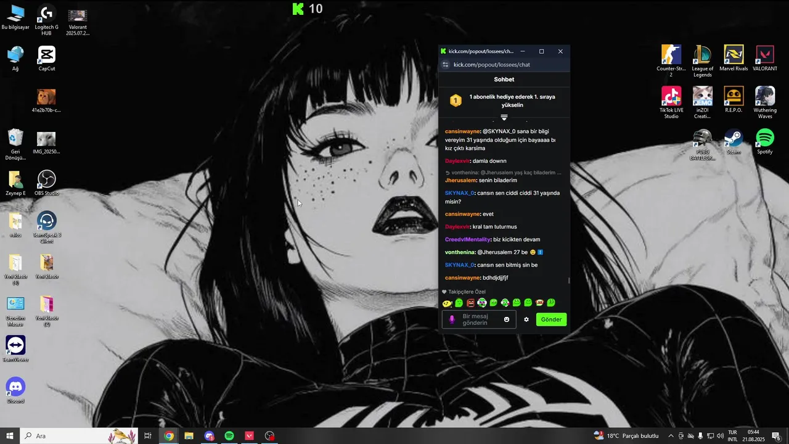Viewport: 789px width, 444px height.
Task: Open File Explorer from taskbar
Action: 189,436
